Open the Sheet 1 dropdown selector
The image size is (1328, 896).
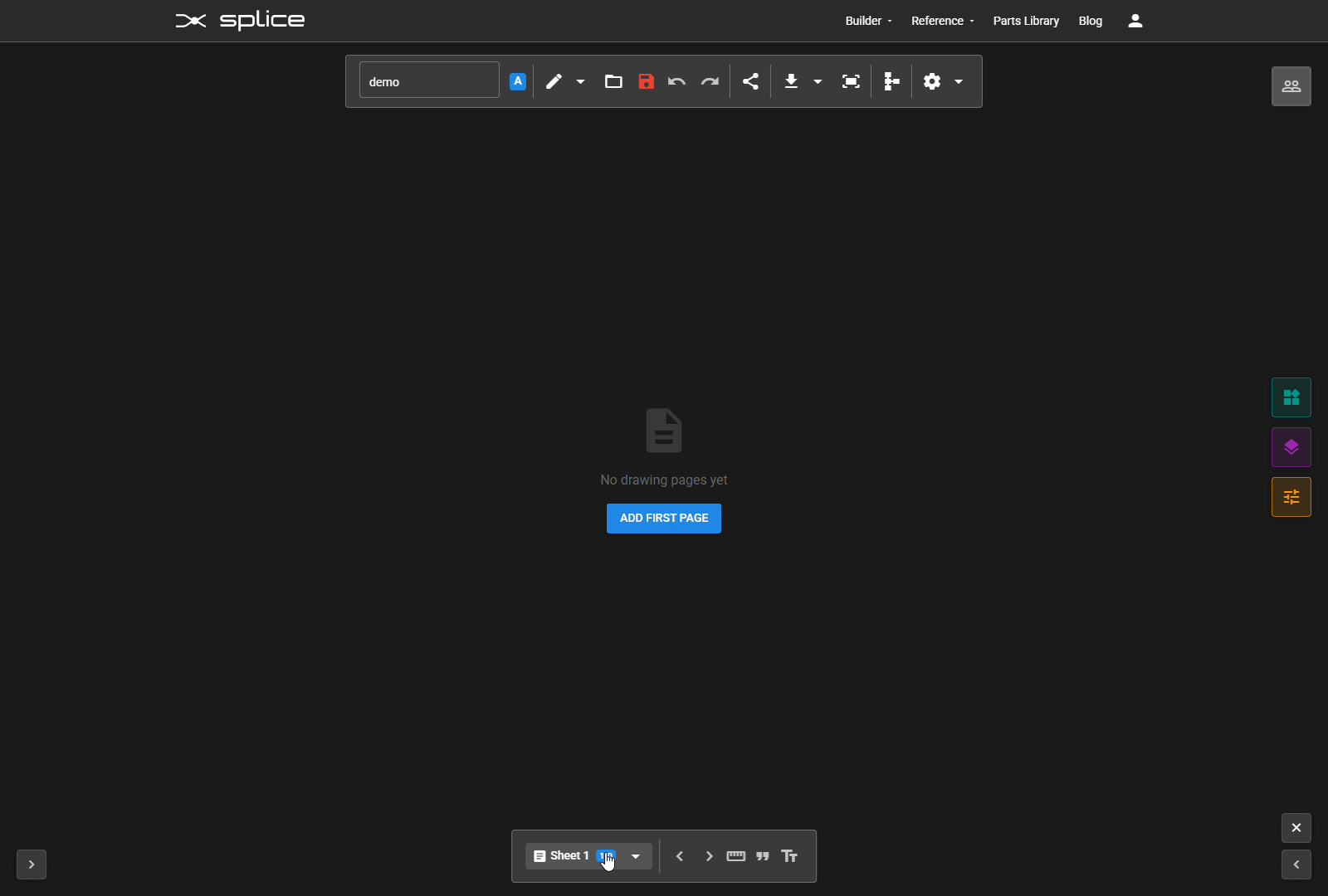(634, 855)
